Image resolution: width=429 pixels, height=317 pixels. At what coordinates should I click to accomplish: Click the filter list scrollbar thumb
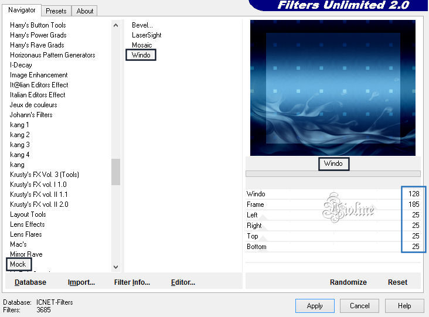115,172
